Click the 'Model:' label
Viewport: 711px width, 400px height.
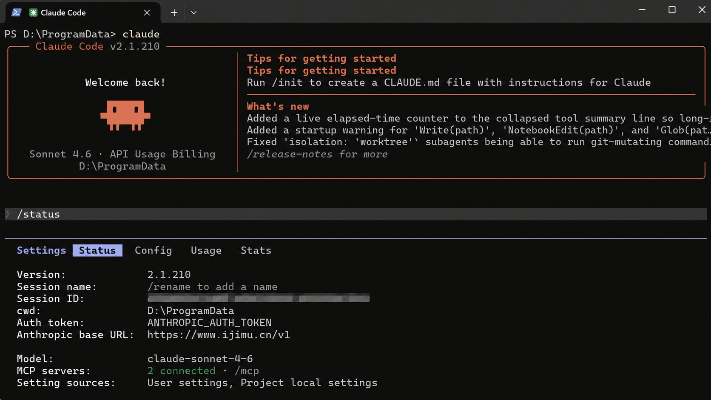[x=35, y=359]
